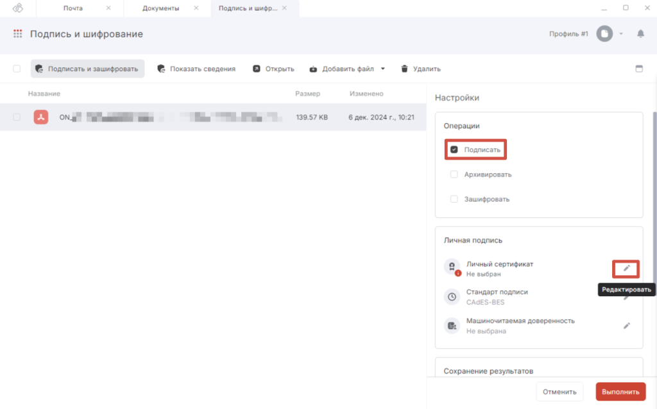This screenshot has width=657, height=409.
Task: Click the Отменить button
Action: pyautogui.click(x=559, y=392)
